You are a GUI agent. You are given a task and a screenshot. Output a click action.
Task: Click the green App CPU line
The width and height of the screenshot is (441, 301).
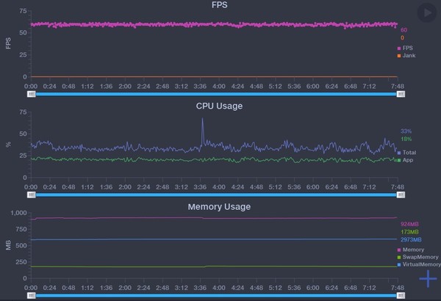[214, 159]
